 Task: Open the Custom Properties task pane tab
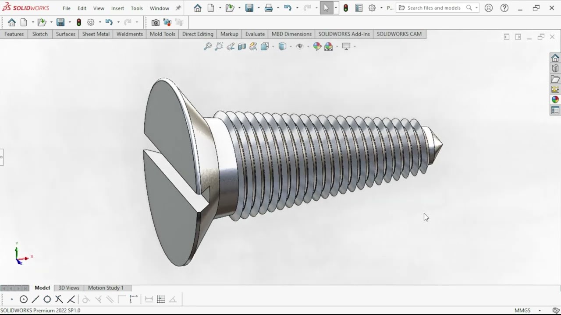555,110
